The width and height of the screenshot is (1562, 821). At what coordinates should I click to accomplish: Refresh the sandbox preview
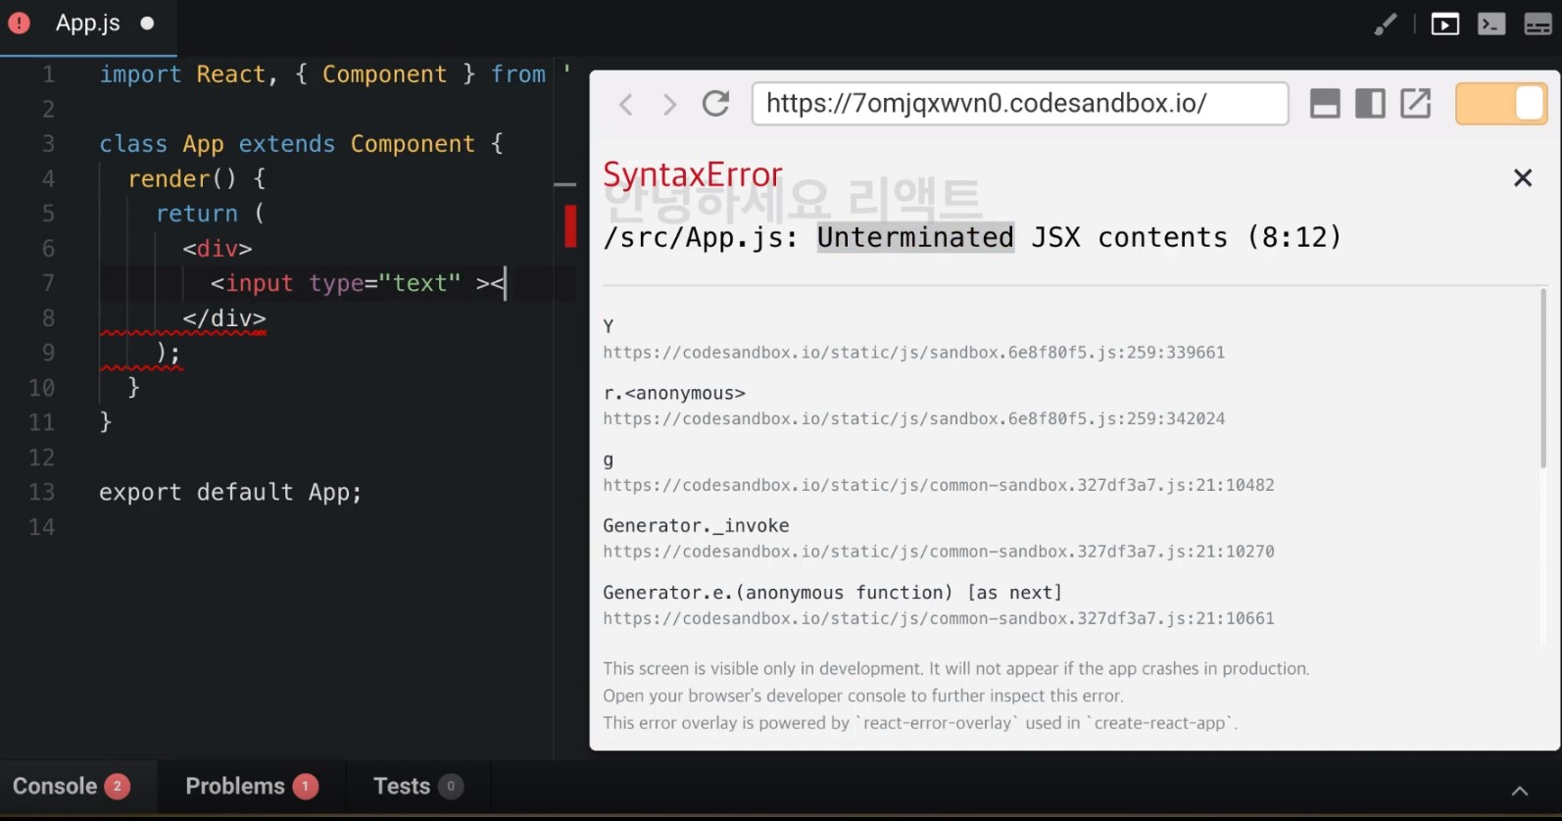716,103
